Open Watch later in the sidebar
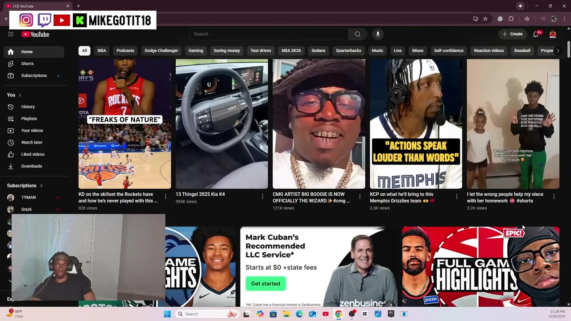This screenshot has height=321, width=571. (x=34, y=142)
